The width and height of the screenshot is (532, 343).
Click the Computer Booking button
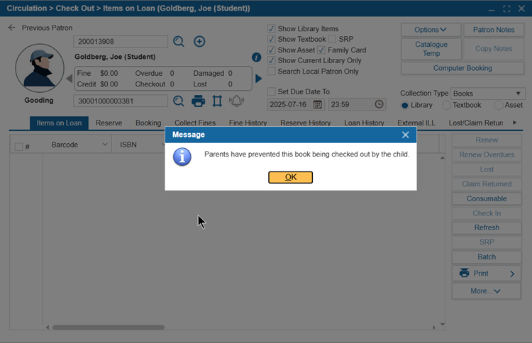[x=462, y=68]
